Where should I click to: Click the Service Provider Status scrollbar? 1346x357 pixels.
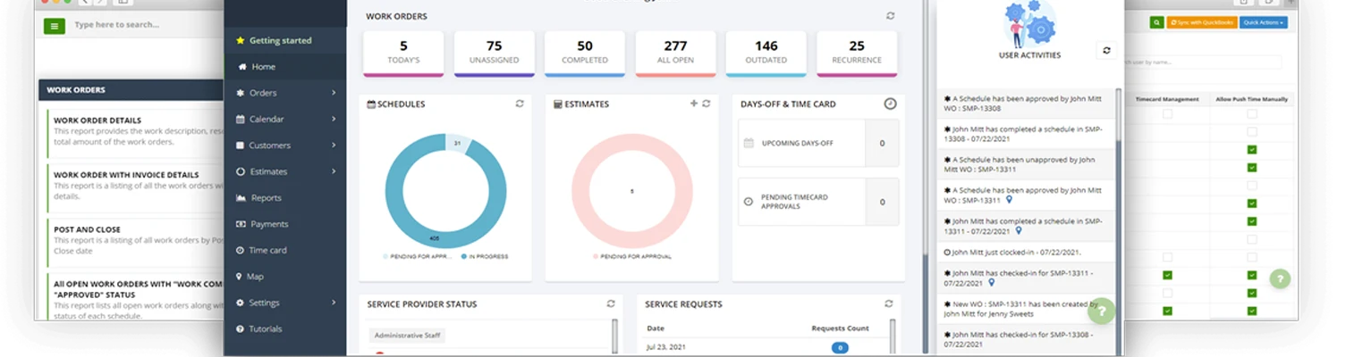(x=614, y=337)
